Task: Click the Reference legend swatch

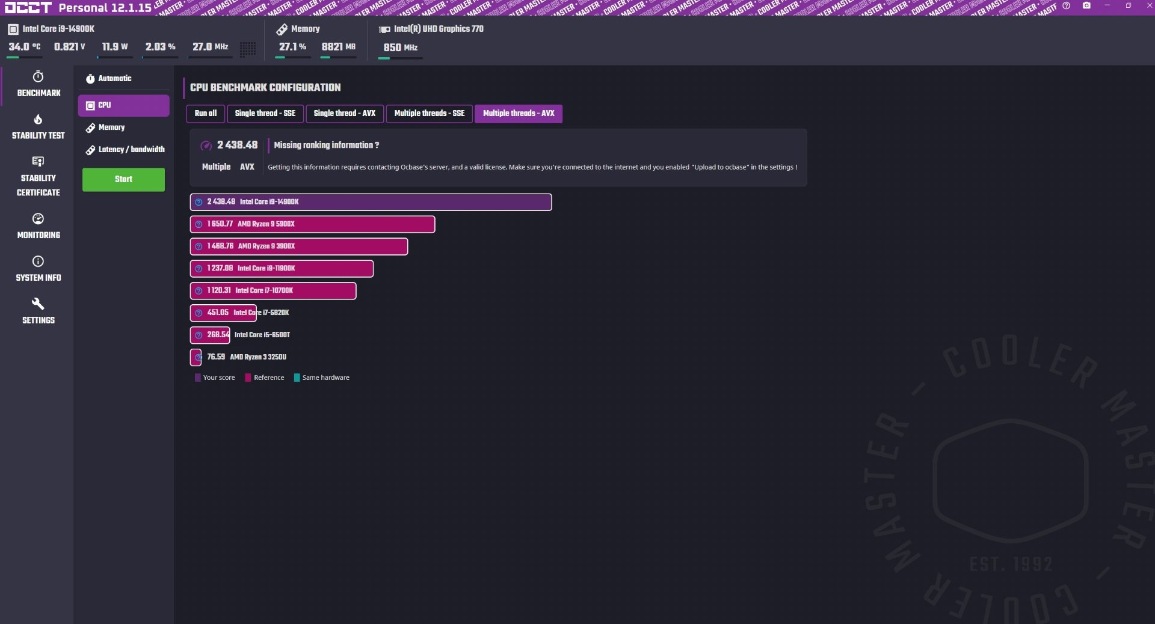Action: (x=248, y=378)
